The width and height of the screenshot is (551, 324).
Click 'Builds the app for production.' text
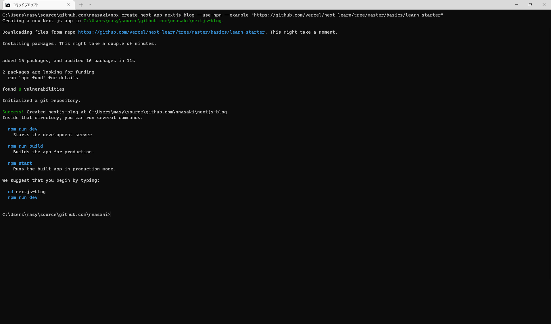[54, 152]
